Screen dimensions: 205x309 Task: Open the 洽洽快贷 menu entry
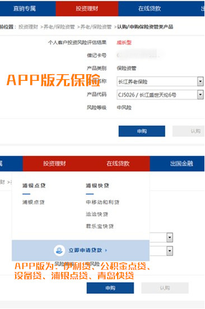click(x=97, y=214)
